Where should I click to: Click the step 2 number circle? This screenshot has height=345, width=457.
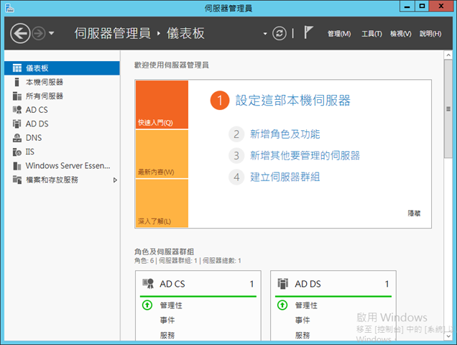click(236, 134)
